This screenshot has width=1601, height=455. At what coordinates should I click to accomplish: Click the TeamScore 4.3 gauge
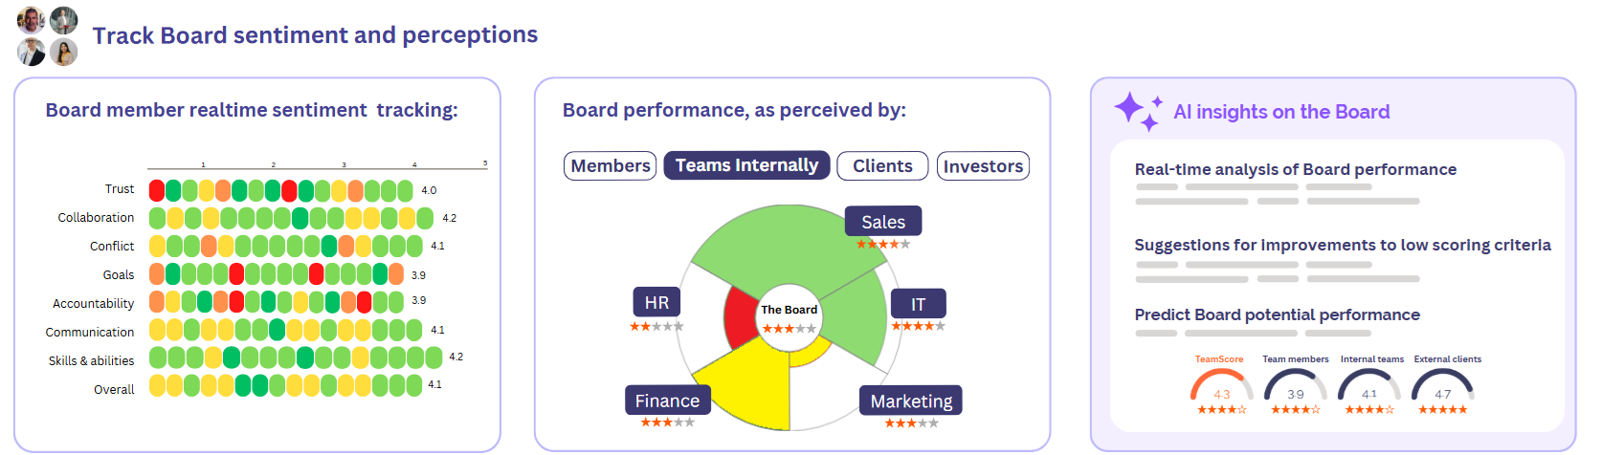(x=1221, y=386)
